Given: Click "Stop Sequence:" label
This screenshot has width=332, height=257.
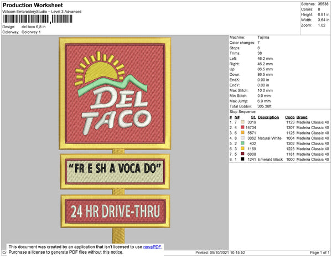Looking at the screenshot, I should coord(243,112).
